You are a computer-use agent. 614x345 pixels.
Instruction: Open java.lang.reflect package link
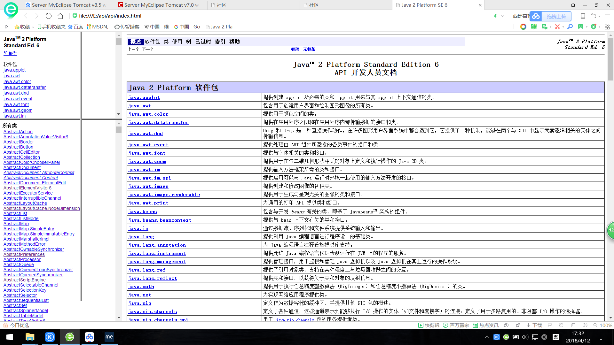(x=153, y=278)
